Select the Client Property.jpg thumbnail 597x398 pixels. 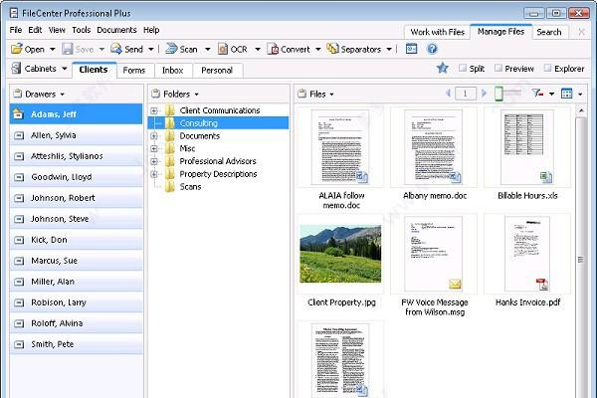pos(339,254)
